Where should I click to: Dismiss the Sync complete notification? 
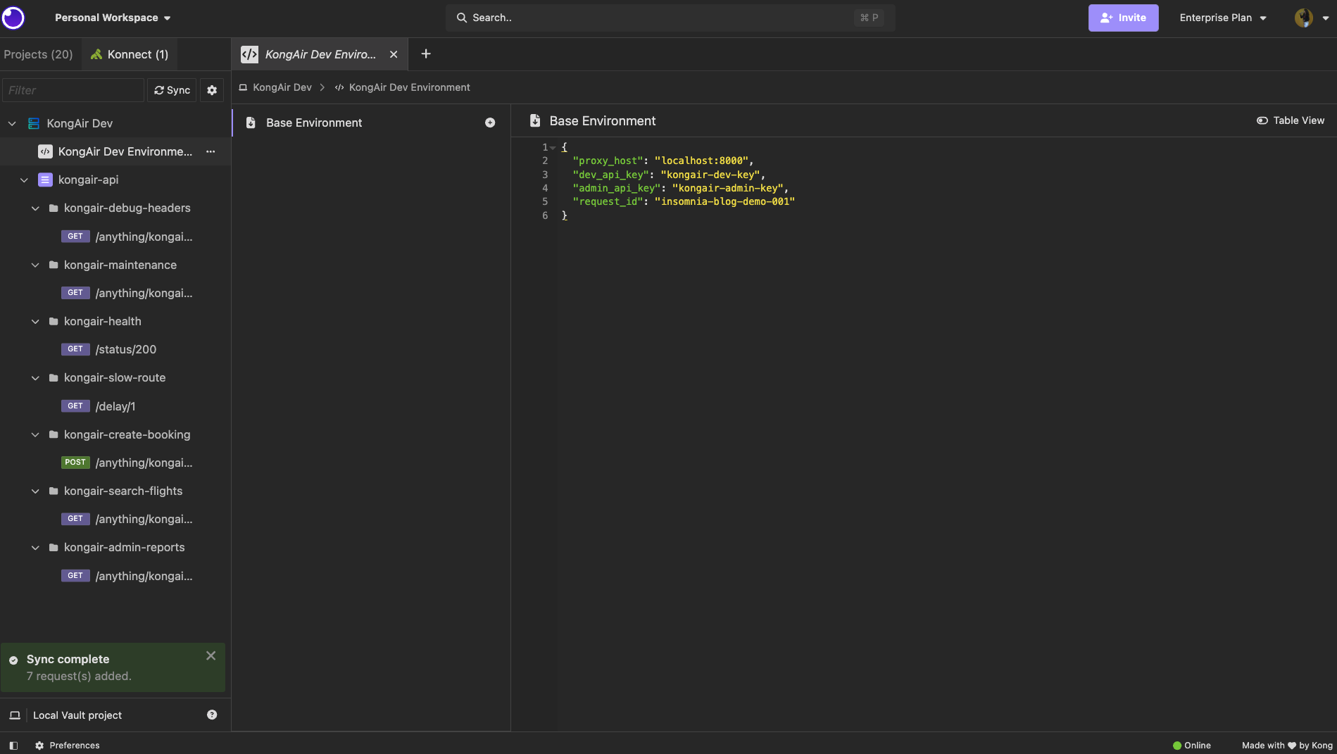pos(211,655)
